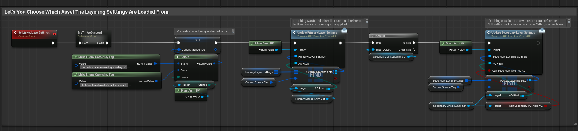Click the Is Not Valid exec output pin

tap(414, 50)
